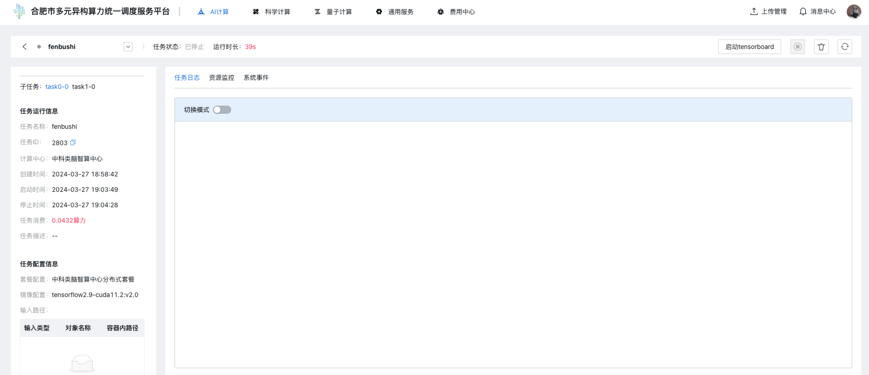Open the 费用中心 menu
This screenshot has height=375, width=869.
(457, 12)
